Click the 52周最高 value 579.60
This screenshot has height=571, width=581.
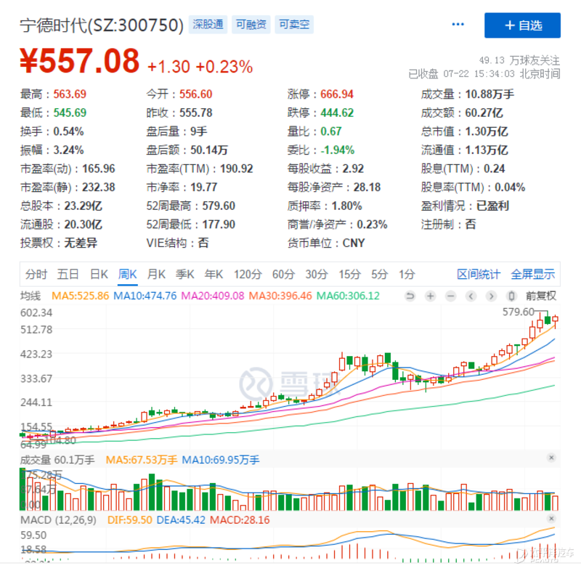pyautogui.click(x=219, y=206)
